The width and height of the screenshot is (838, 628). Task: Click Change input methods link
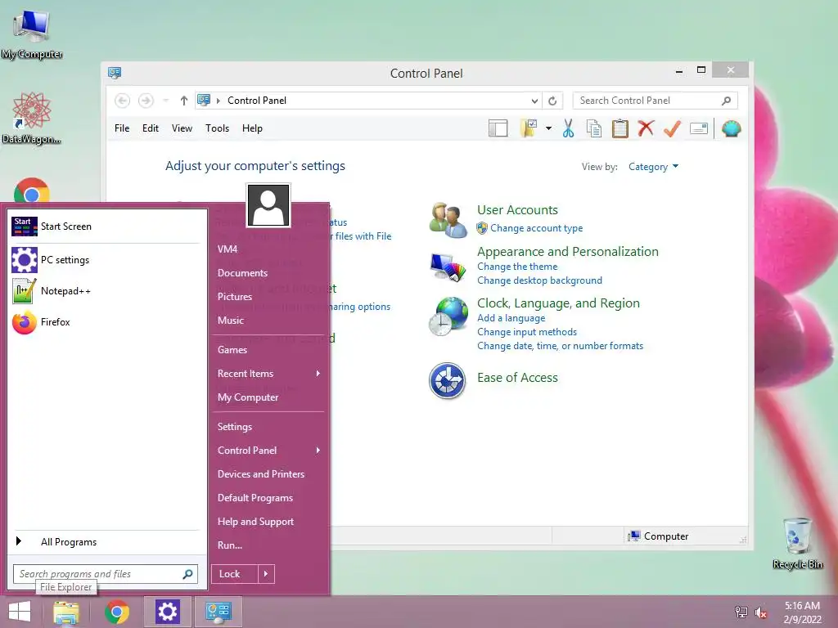[x=527, y=332]
